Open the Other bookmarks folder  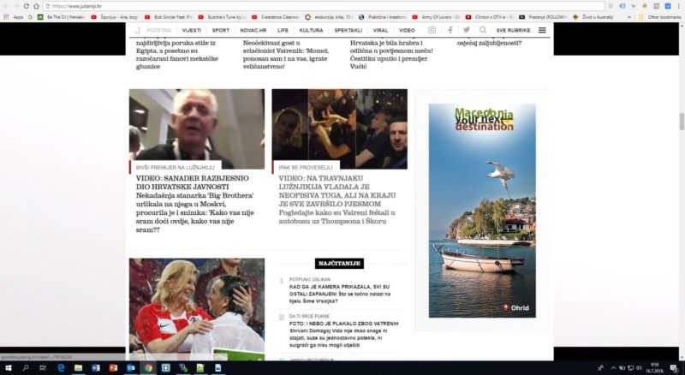(x=659, y=17)
